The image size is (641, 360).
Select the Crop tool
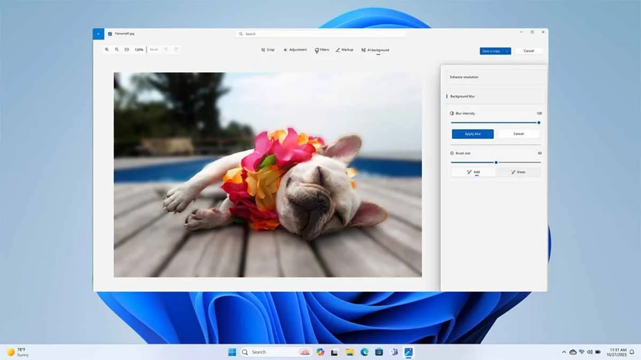268,50
